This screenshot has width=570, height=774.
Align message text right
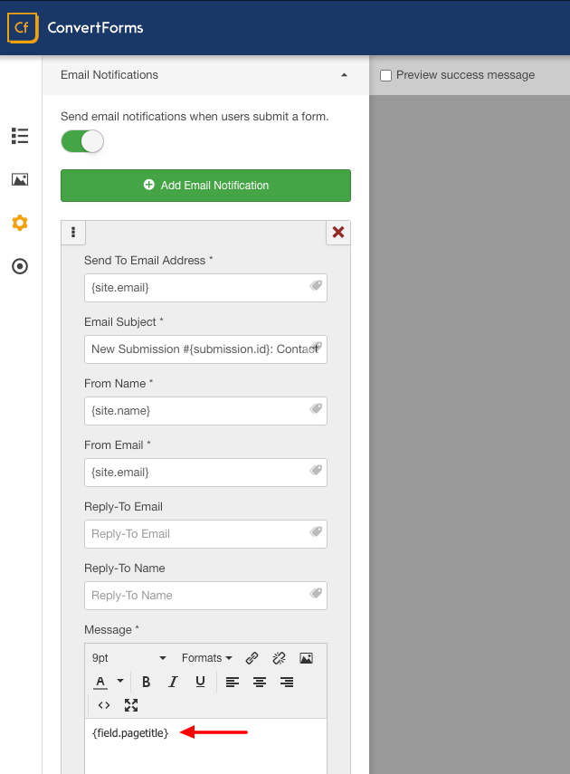(x=287, y=682)
